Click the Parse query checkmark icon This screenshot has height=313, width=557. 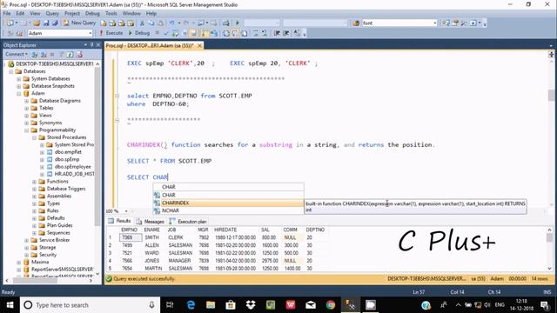pos(166,33)
